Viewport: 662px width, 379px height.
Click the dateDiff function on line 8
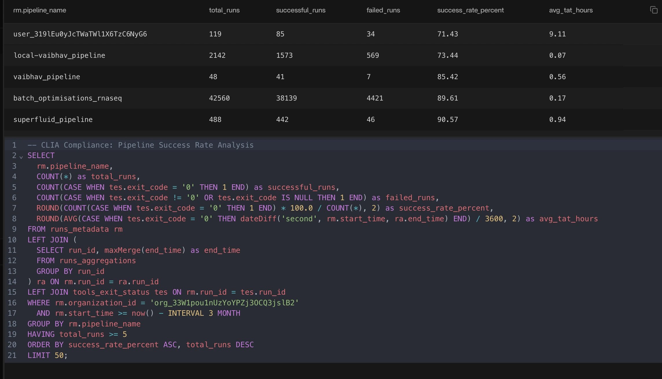click(x=258, y=219)
